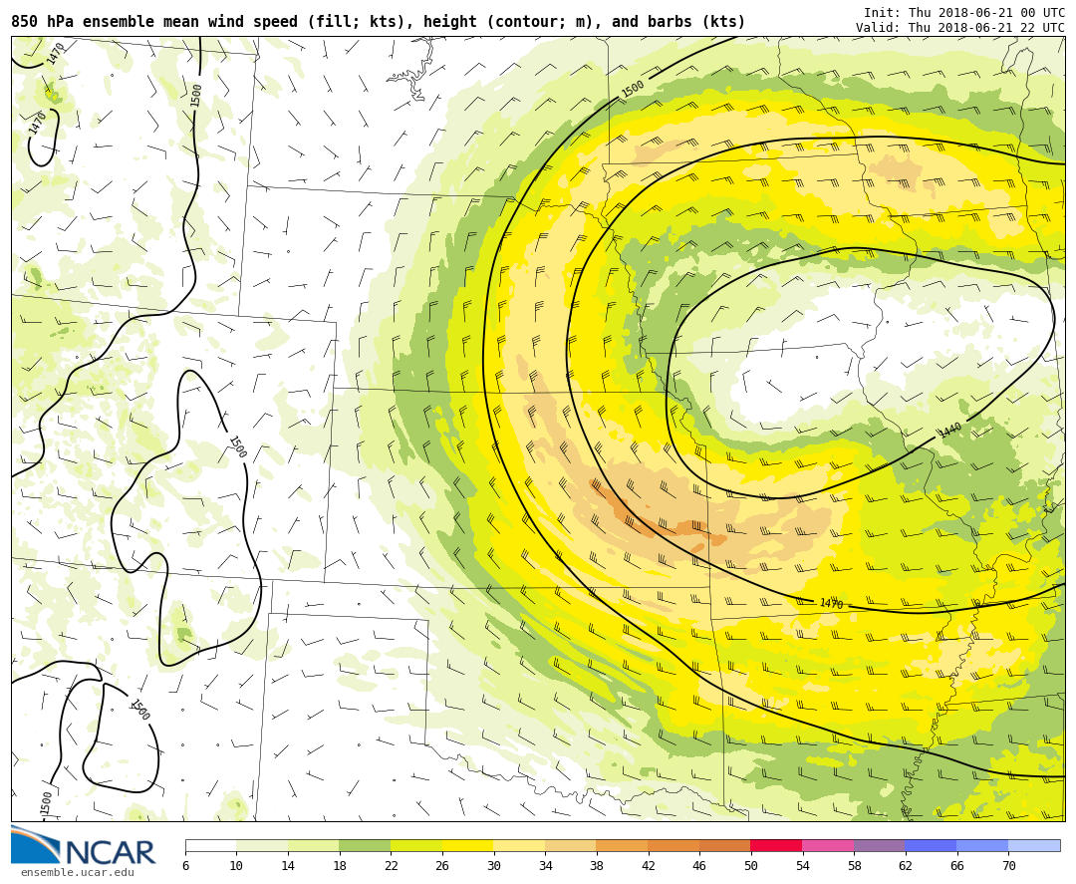The width and height of the screenshot is (1076, 884).
Task: Click the colorbar tick label 18
Action: (340, 865)
